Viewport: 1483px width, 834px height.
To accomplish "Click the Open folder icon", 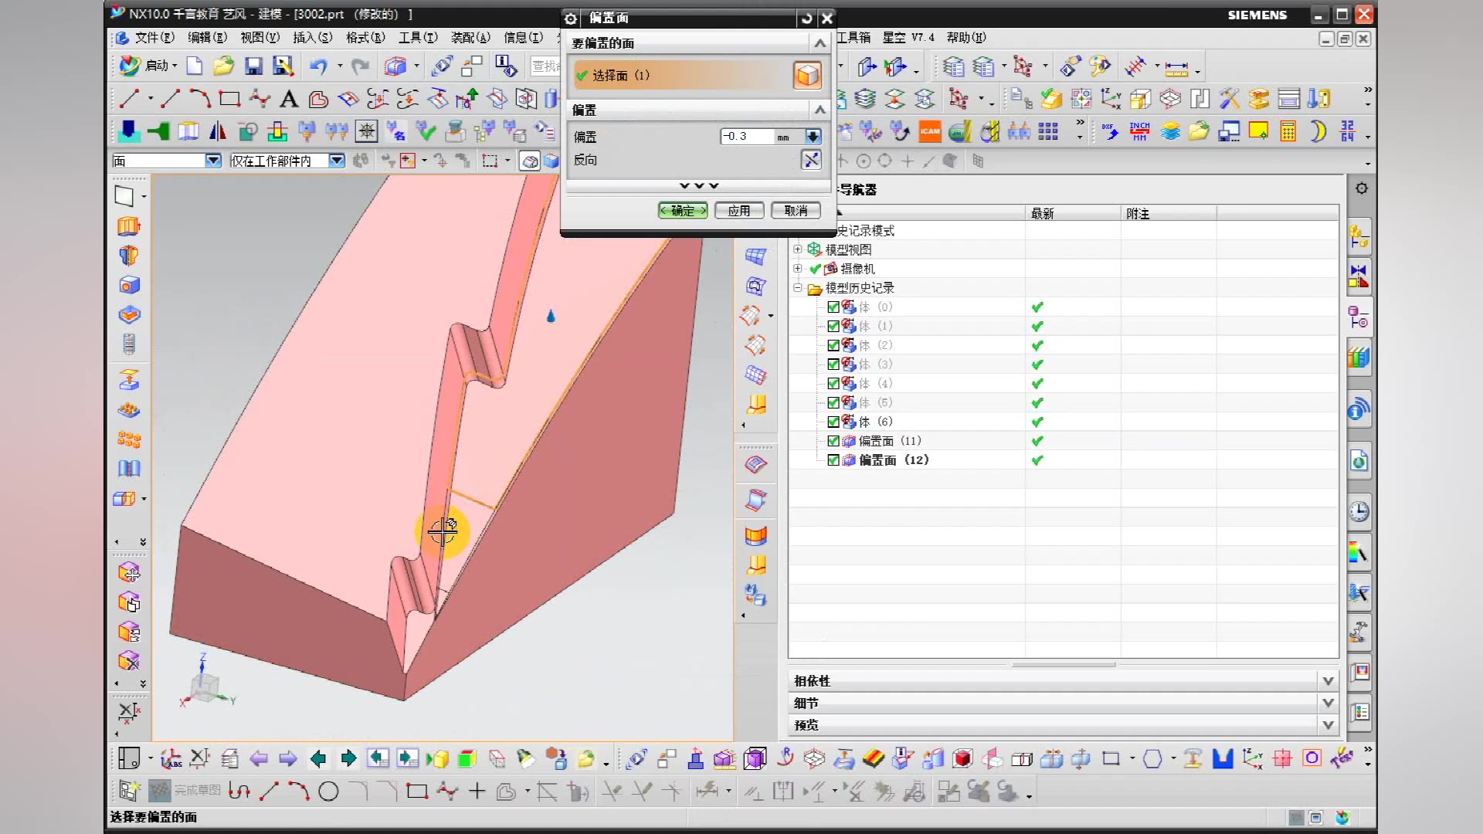I will pyautogui.click(x=223, y=66).
